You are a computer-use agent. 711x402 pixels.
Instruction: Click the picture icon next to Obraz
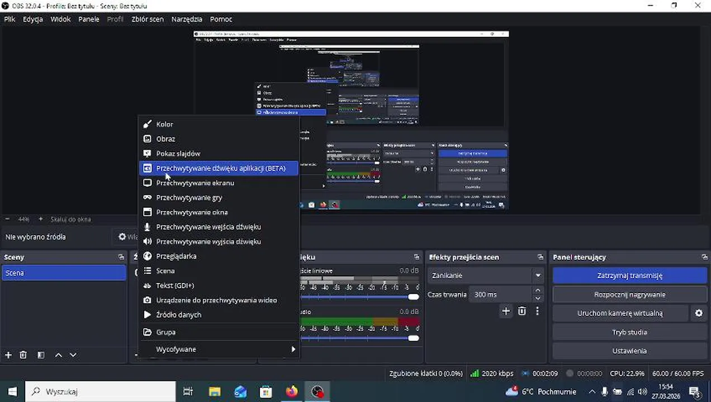[x=148, y=138]
